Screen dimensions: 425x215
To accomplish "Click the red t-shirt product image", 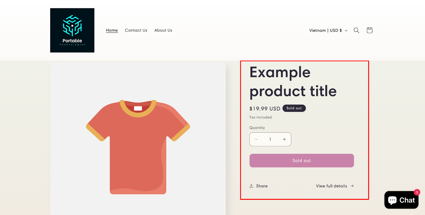I will [x=138, y=146].
